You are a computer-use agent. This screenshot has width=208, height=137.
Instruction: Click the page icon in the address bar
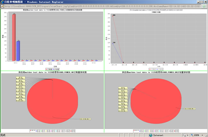2,6
